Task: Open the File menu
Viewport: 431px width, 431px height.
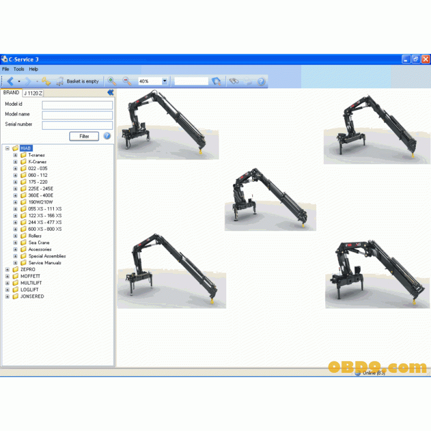Action: click(5, 69)
